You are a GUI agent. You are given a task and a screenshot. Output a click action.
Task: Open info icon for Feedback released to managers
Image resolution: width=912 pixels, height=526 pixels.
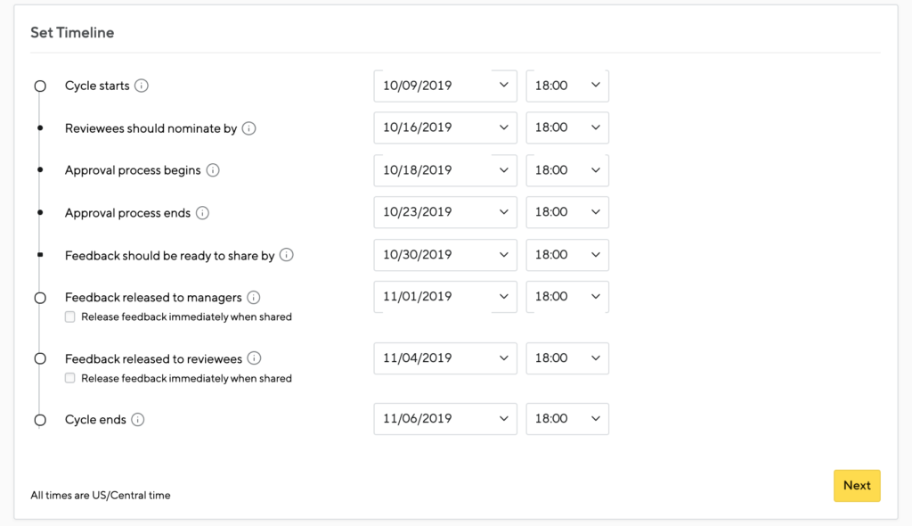tap(254, 297)
